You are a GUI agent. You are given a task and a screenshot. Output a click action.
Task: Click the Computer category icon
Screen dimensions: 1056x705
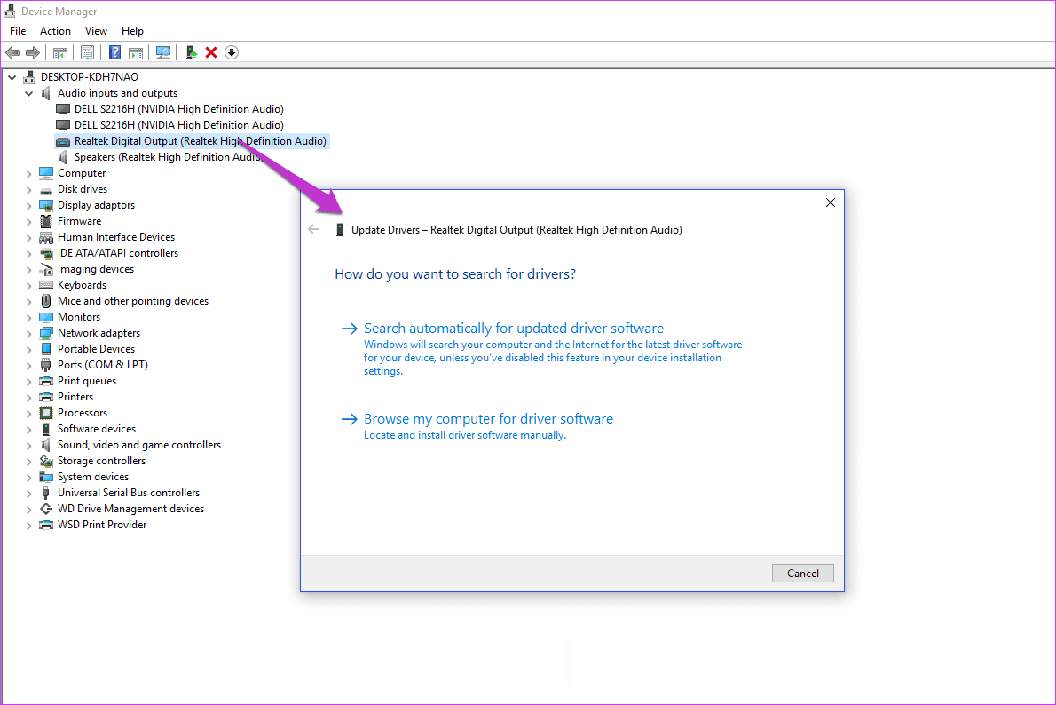pos(46,173)
